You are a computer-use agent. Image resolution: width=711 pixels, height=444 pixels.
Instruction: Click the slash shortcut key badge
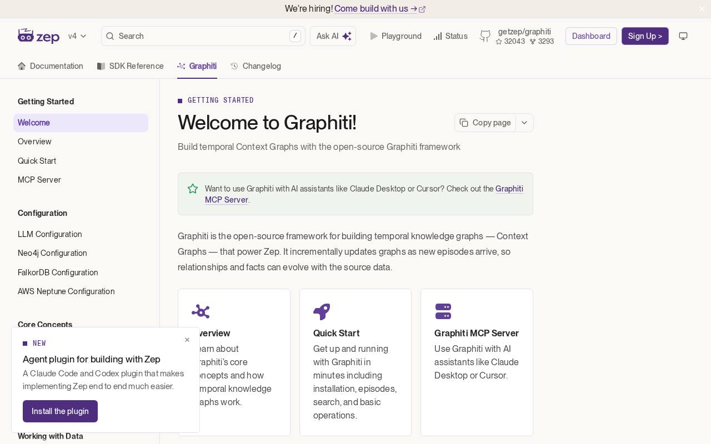click(295, 36)
